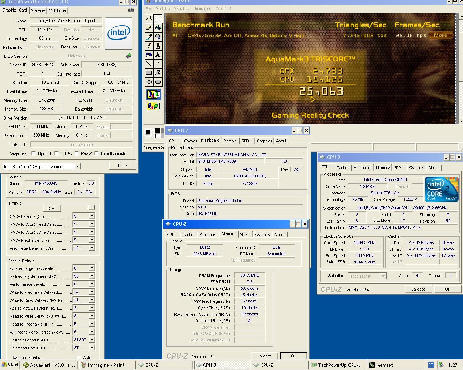
Task: Click spd button in Memset
Action: 52,208
